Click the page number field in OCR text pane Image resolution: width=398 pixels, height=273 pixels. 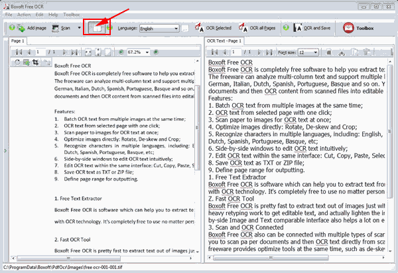point(235,52)
